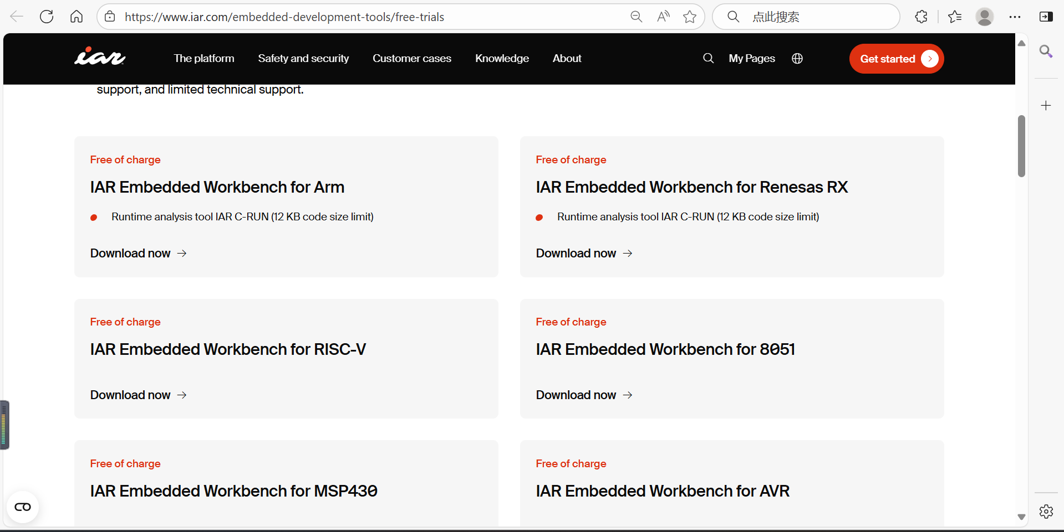Open The platform menu
Screen dimensions: 1064x532
tap(204, 58)
